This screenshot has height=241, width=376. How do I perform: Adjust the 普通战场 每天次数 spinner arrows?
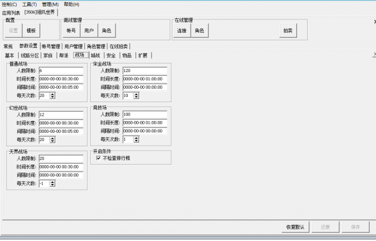tap(52, 95)
